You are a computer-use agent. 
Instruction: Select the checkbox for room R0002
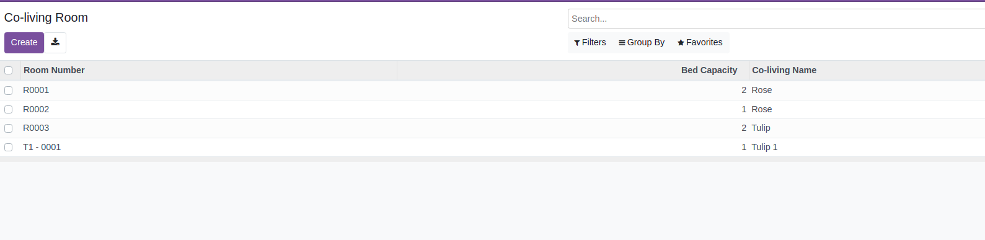point(9,109)
